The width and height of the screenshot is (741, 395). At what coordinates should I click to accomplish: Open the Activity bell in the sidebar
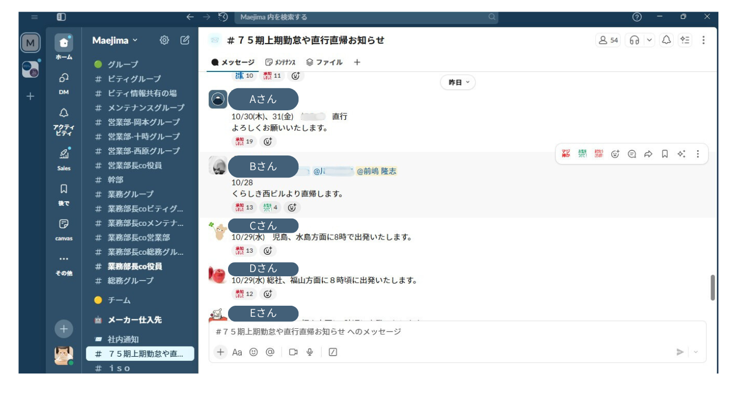(x=64, y=113)
